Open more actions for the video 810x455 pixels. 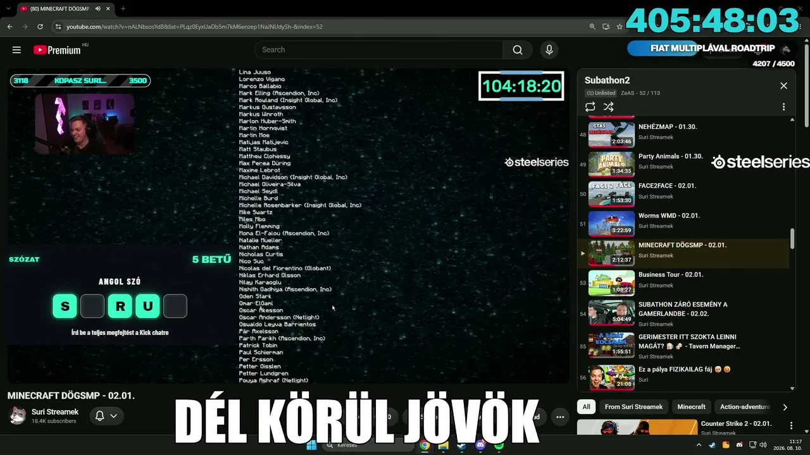click(x=560, y=416)
